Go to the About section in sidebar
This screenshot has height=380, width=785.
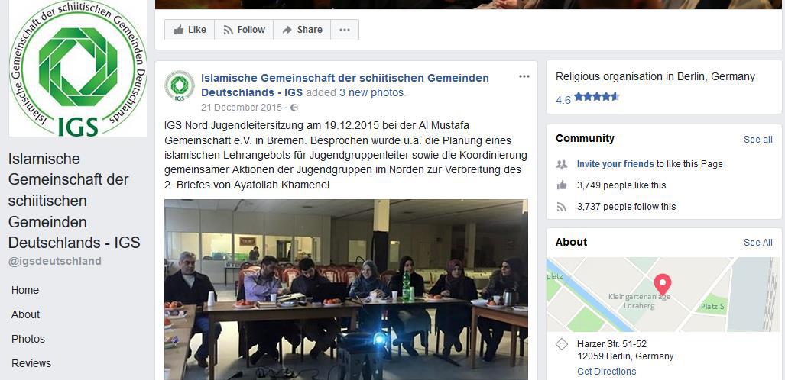coord(25,314)
